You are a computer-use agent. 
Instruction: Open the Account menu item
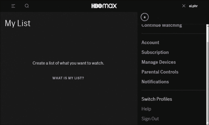coord(150,43)
